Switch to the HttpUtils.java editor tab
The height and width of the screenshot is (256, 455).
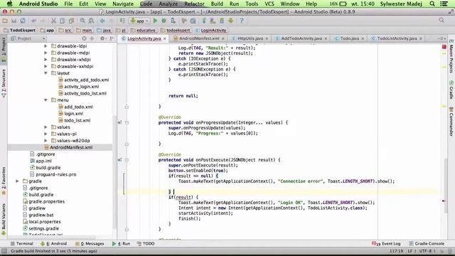[250, 38]
